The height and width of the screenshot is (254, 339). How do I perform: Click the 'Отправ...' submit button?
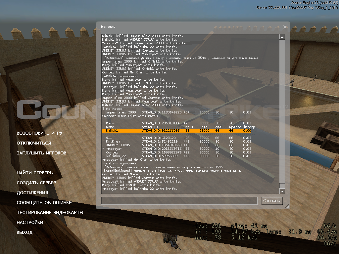click(272, 201)
